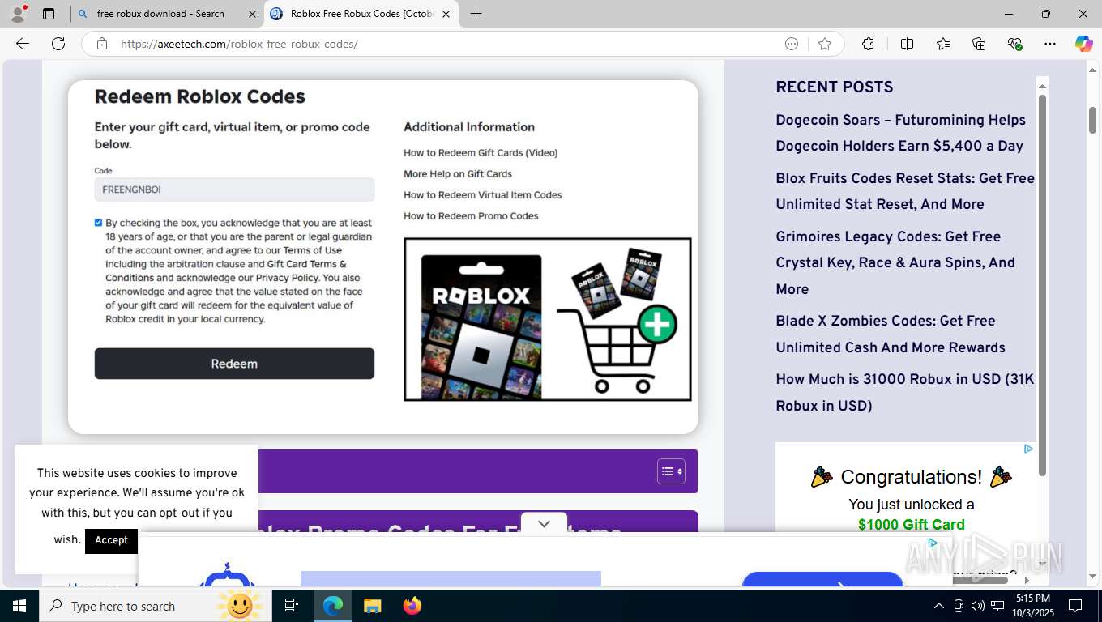Image resolution: width=1102 pixels, height=622 pixels.
Task: Open the sidebar ad info icon
Action: [1027, 449]
